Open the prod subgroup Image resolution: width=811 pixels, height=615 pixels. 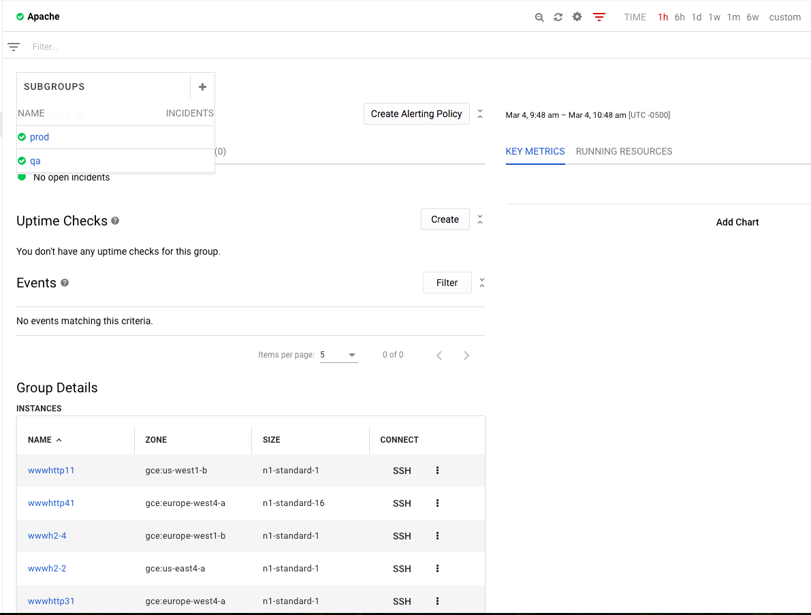39,137
